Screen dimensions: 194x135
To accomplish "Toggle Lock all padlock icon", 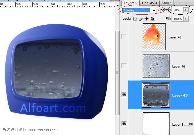I will click(x=152, y=19).
